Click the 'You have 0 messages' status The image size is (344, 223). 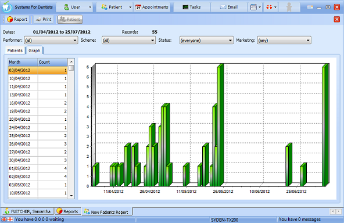(299, 220)
